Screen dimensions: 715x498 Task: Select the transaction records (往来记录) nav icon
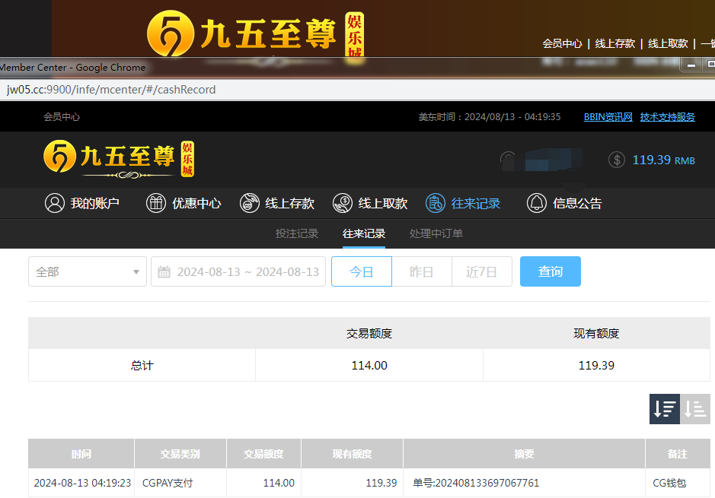tap(436, 203)
